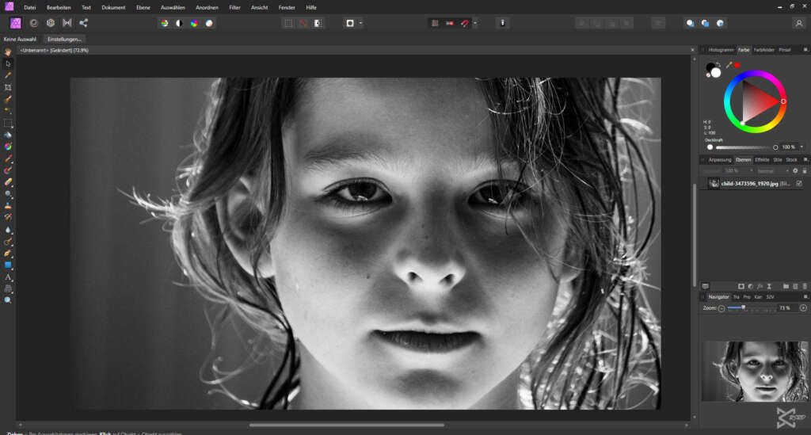811x435 pixels.
Task: Select the Crop tool
Action: [8, 87]
